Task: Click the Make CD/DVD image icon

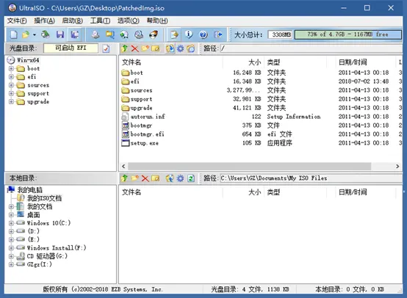Action: [96, 34]
